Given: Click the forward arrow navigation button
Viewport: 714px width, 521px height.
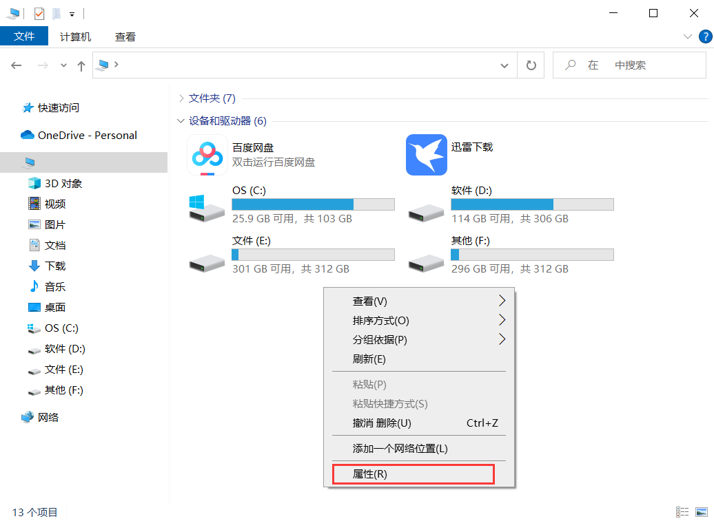Looking at the screenshot, I should click(x=43, y=65).
